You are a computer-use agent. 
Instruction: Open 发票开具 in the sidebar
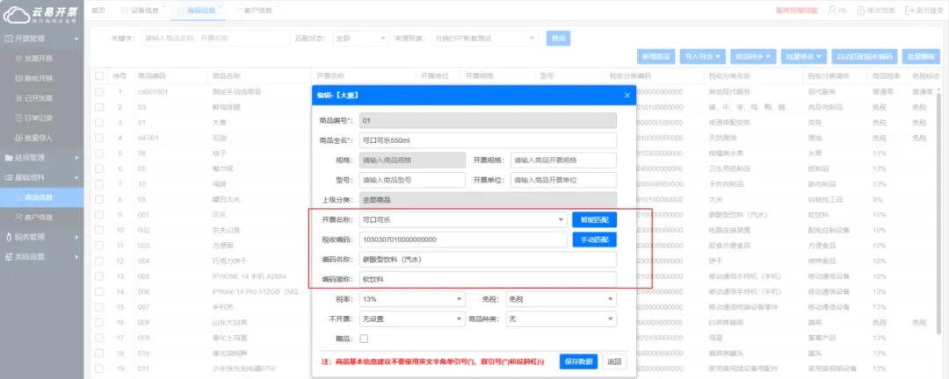click(x=39, y=58)
